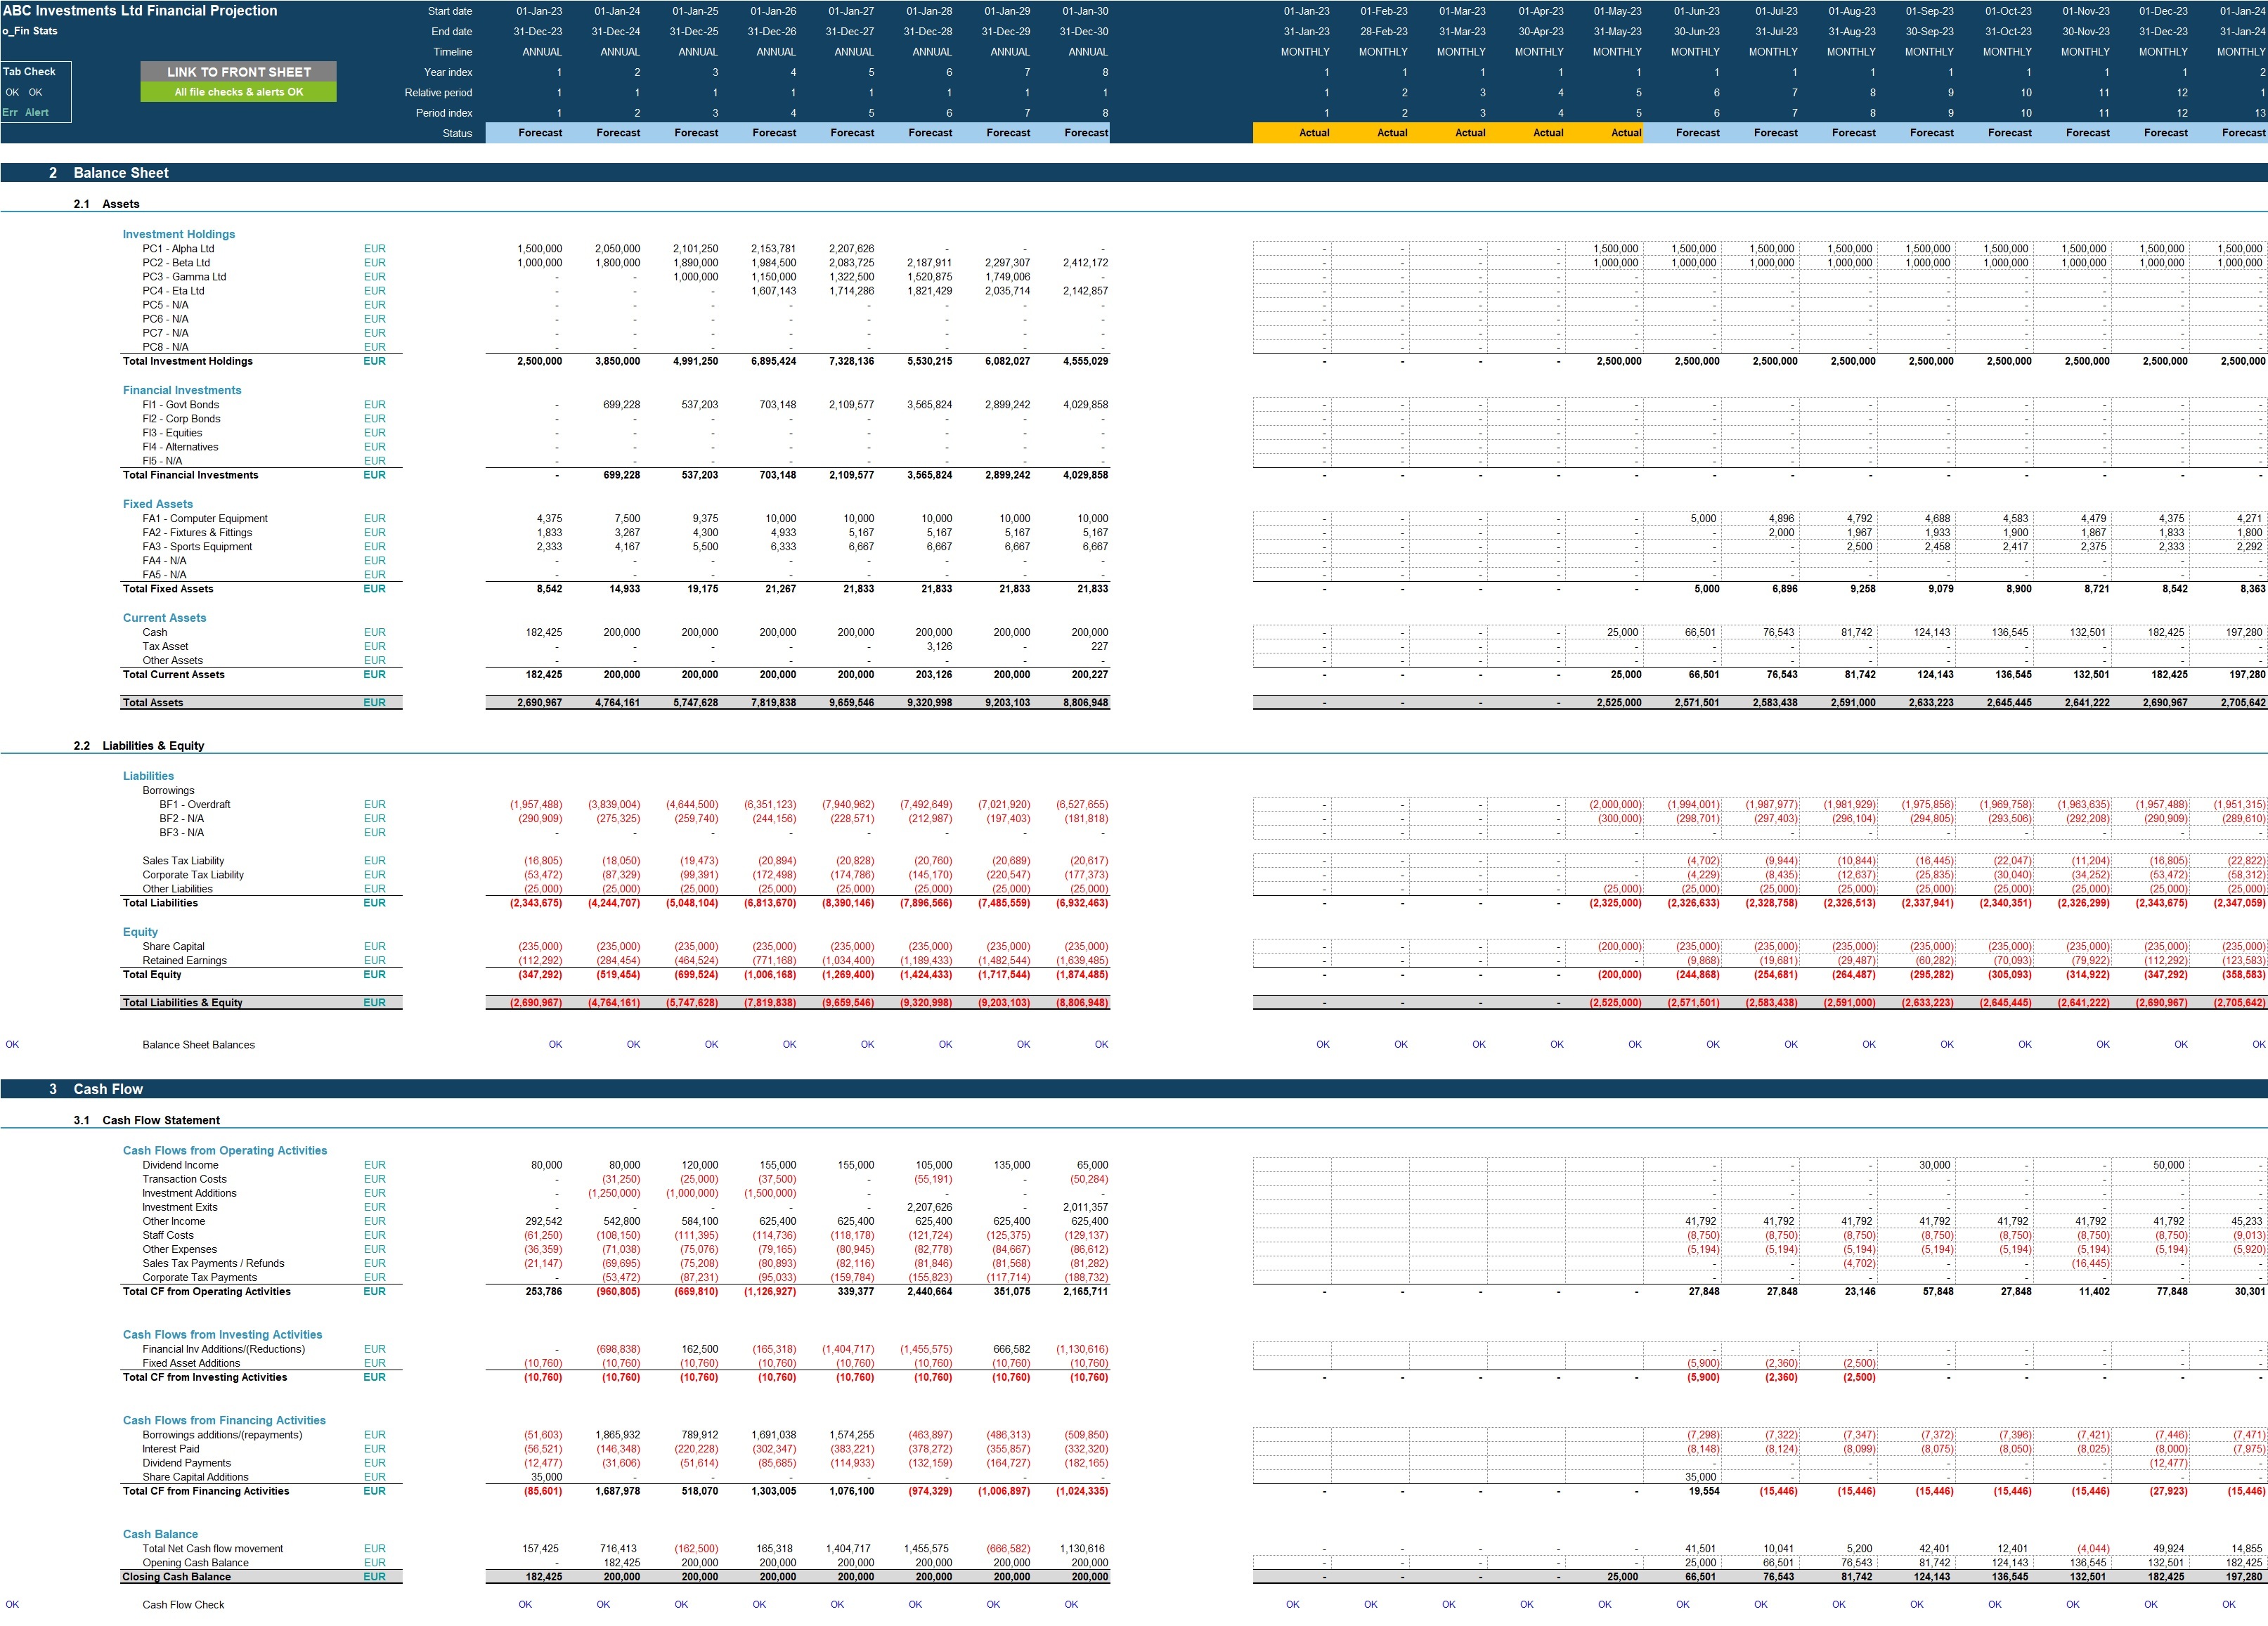
Task: Select the 'FI2 - Corp Bonds' row label
Action: coord(181,419)
